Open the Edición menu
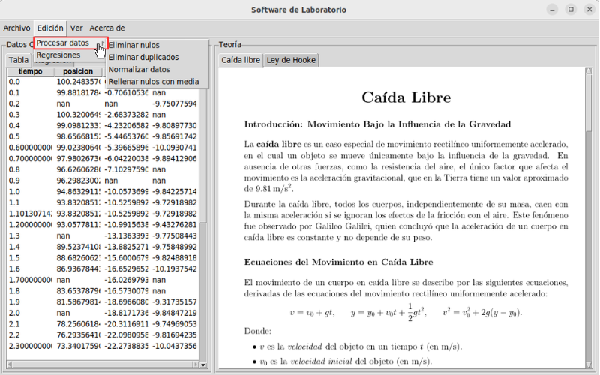This screenshot has height=375, width=600. click(50, 28)
